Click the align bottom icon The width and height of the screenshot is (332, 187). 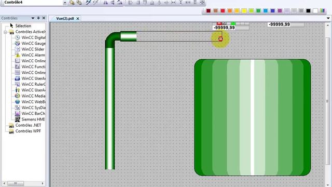coord(152,3)
